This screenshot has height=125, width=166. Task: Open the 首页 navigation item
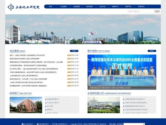pos(50,7)
